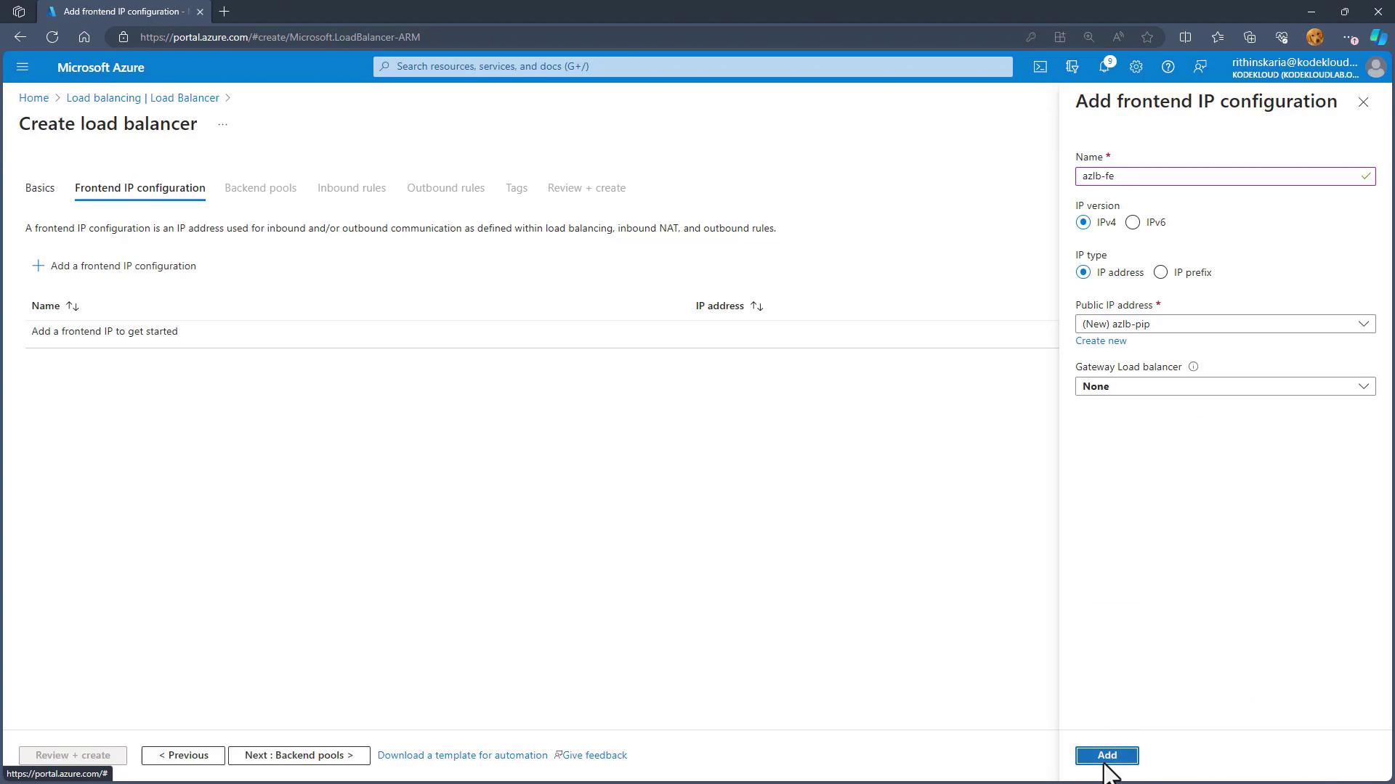
Task: Click the feedback icon in header
Action: click(1200, 67)
